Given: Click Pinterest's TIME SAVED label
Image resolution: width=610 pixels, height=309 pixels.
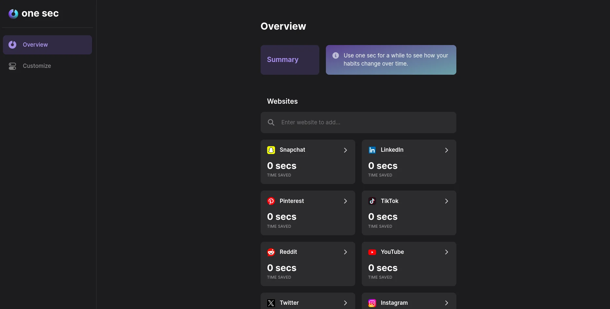Looking at the screenshot, I should pyautogui.click(x=279, y=226).
